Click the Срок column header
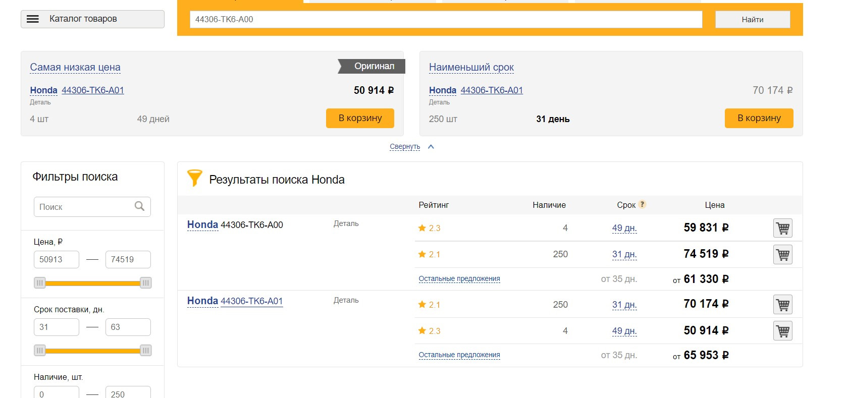This screenshot has height=398, width=848. coord(626,205)
